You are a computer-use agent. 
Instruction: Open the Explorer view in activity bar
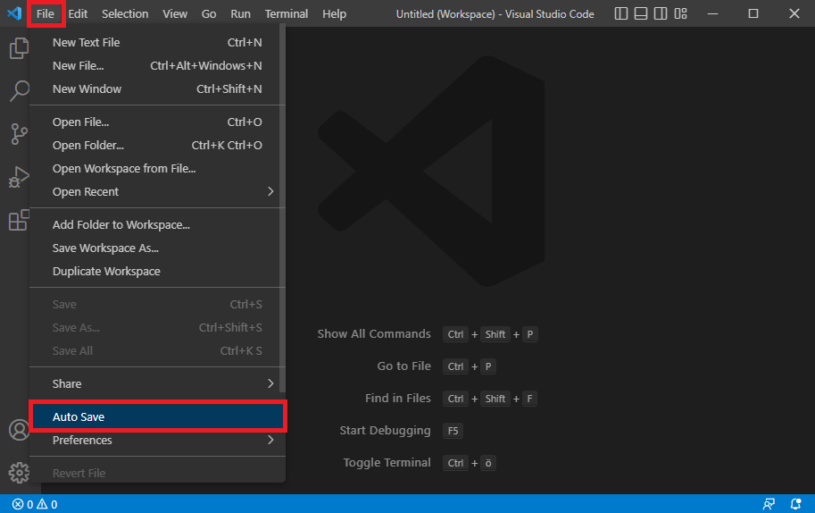[x=19, y=48]
